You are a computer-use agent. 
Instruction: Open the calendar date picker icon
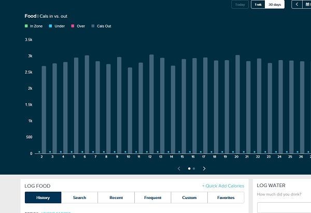pos(307,4)
